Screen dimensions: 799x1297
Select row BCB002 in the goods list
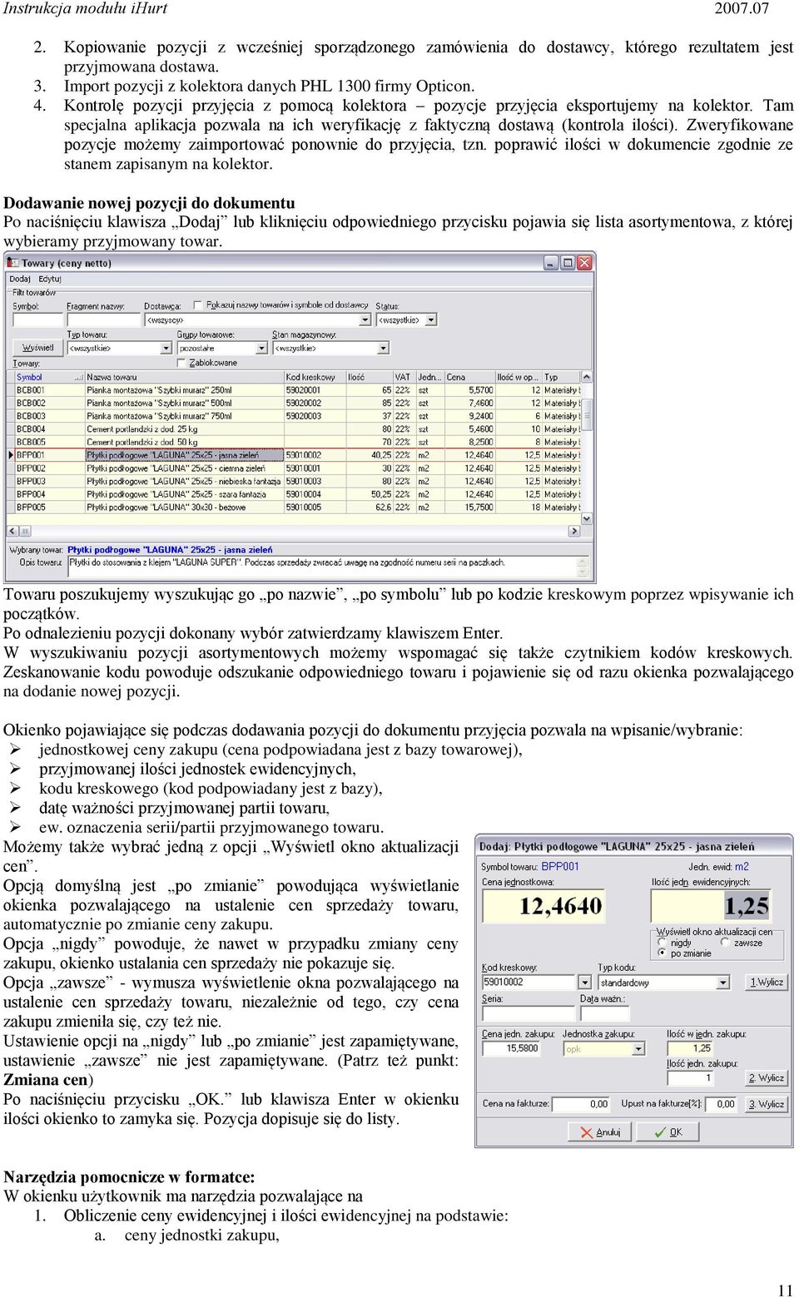295,403
